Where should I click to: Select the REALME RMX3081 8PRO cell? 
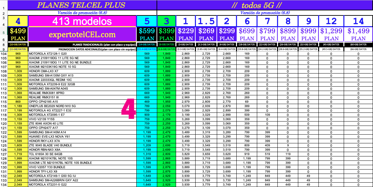pos(82,93)
